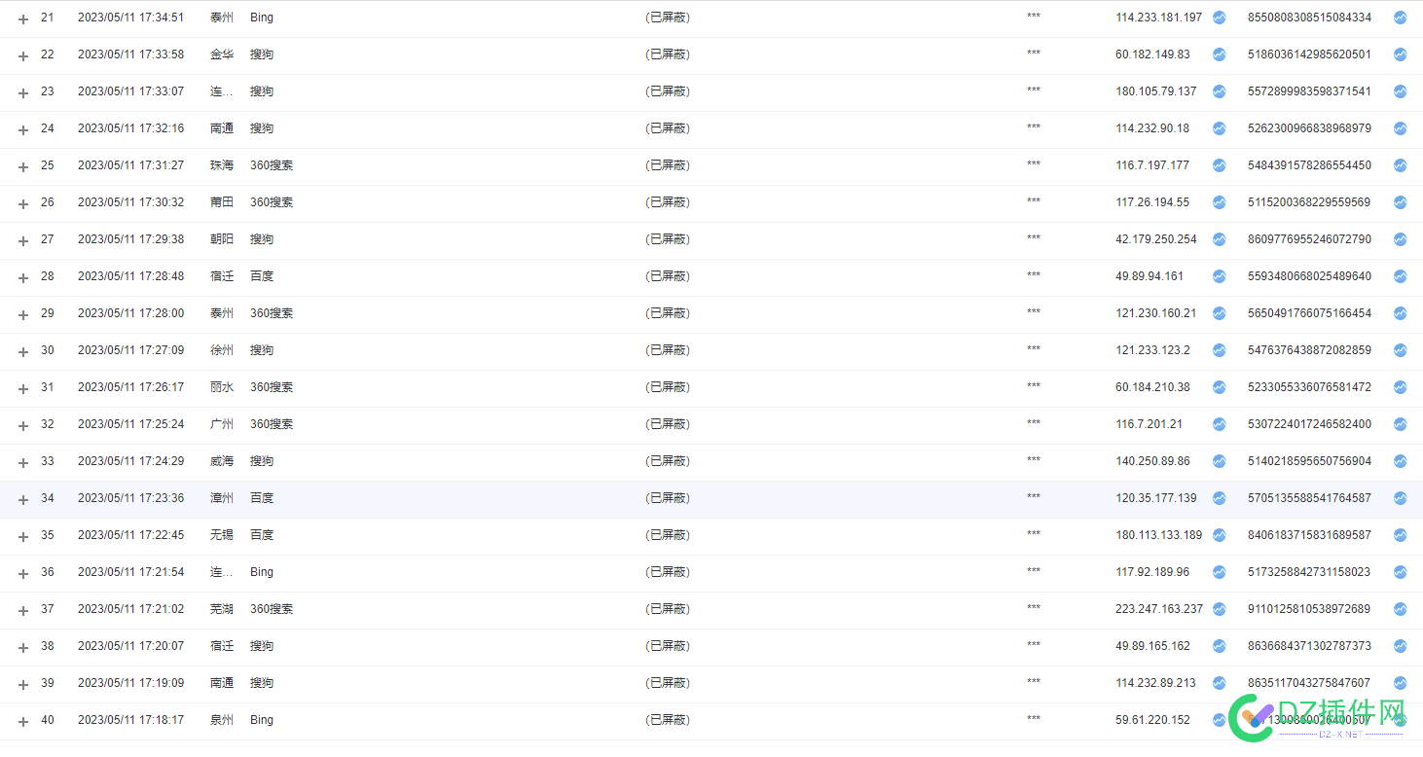The image size is (1423, 757).
Task: Click the trend icon after ID 5173258842731158023
Action: 1400,572
